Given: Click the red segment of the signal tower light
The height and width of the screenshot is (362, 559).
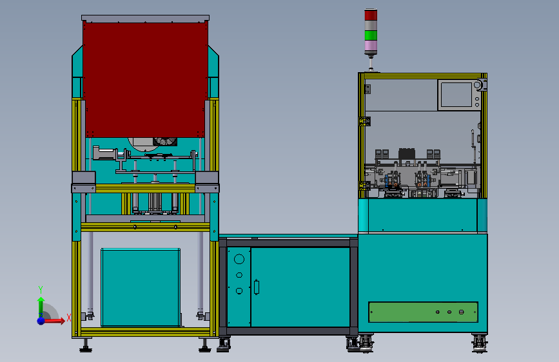Looking at the screenshot, I should pos(371,15).
